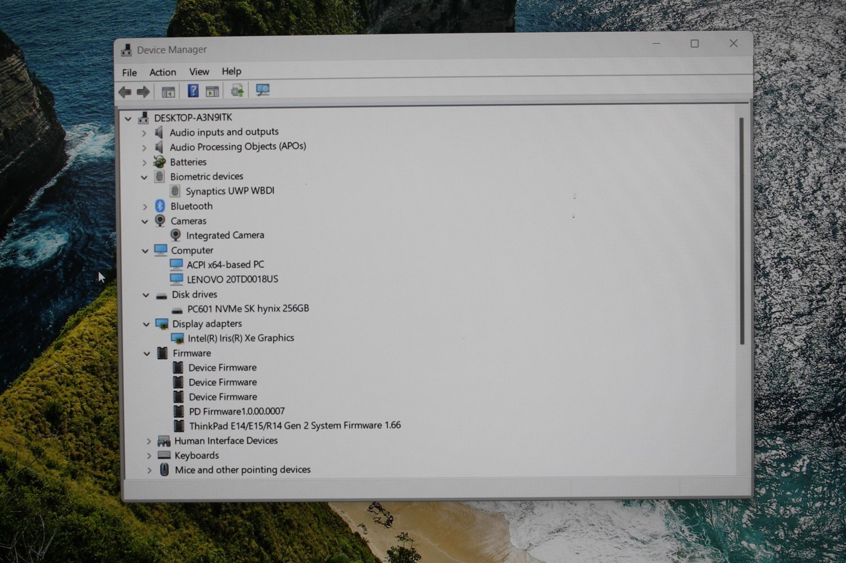Maximize the Device Manager window
Viewport: 846px width, 563px height.
tap(695, 44)
